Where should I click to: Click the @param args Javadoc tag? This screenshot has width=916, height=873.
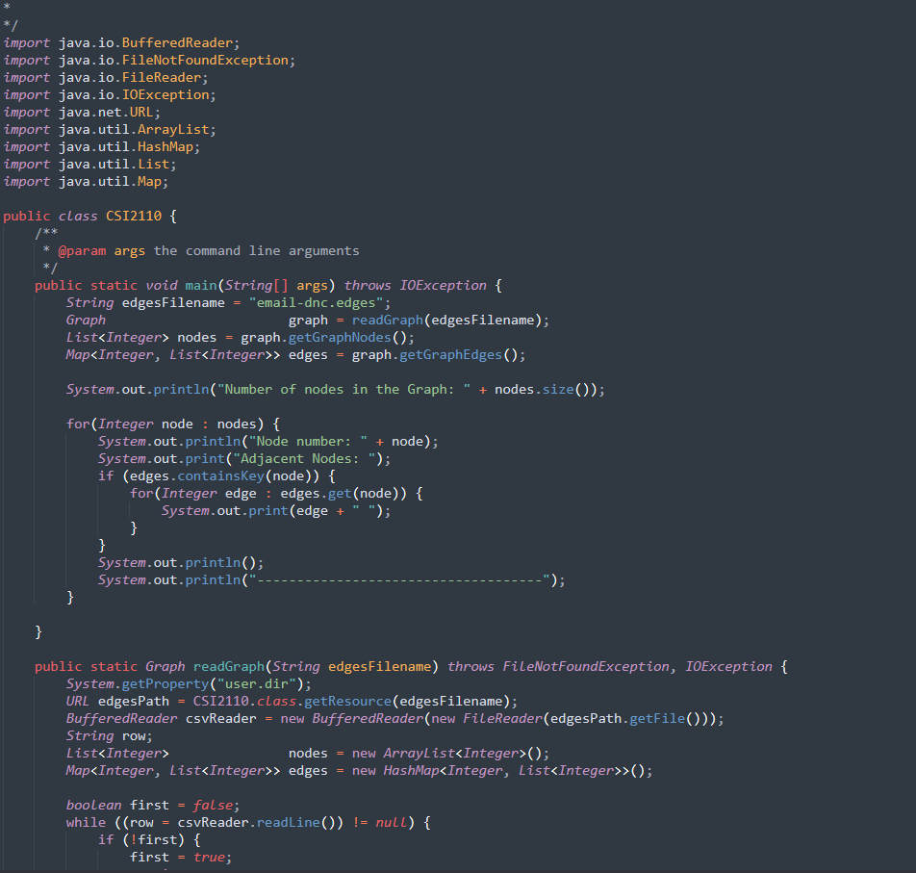pyautogui.click(x=83, y=250)
